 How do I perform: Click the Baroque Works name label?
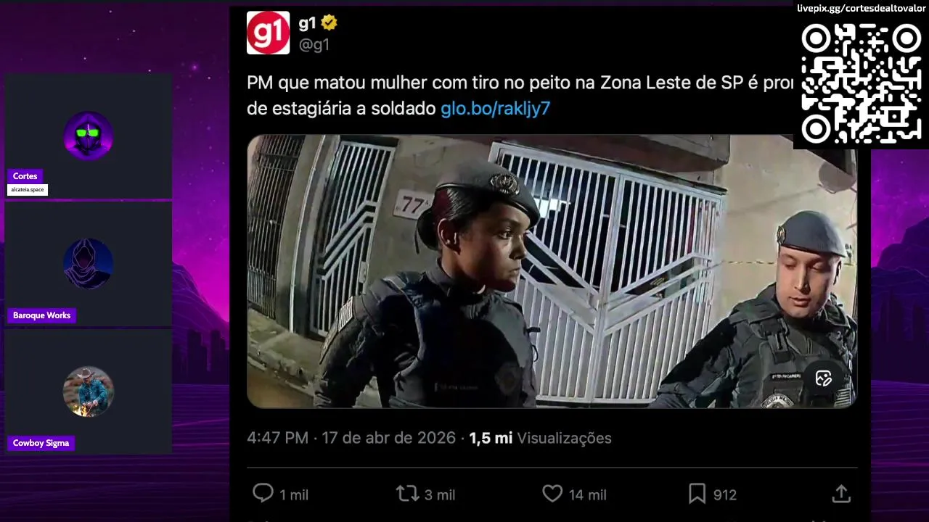point(41,315)
